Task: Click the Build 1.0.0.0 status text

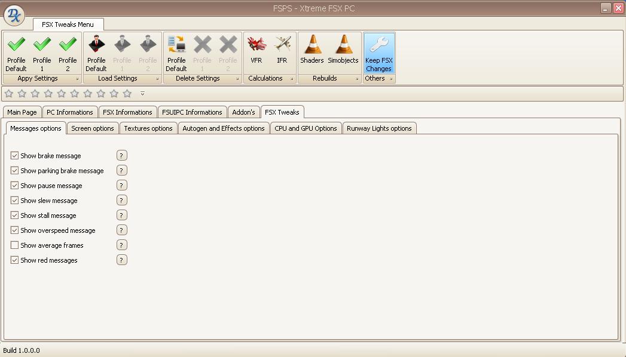Action: coord(22,350)
